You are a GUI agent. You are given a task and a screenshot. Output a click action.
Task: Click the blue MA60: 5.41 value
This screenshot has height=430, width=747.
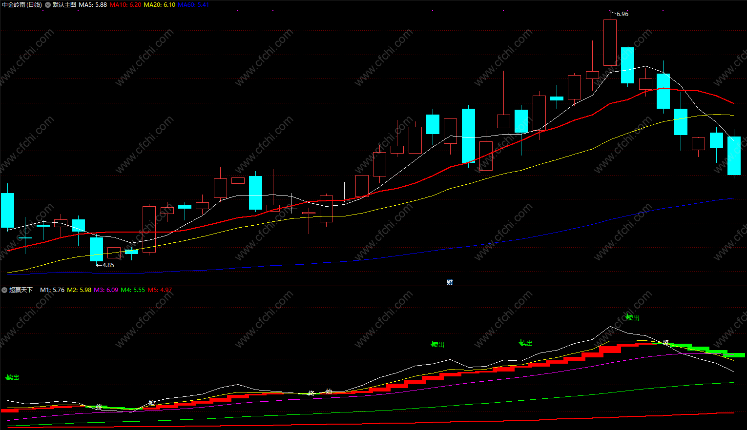tap(193, 5)
